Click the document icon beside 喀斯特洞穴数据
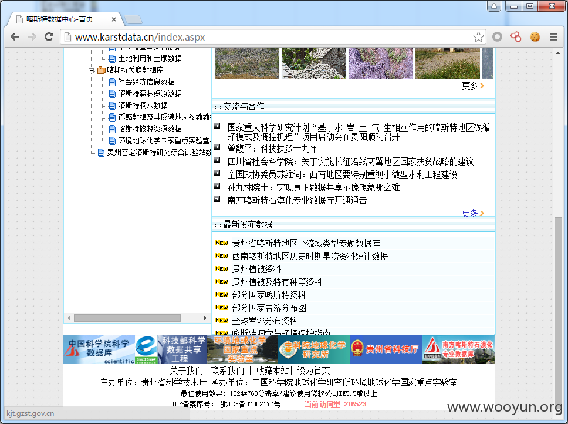 click(x=112, y=106)
